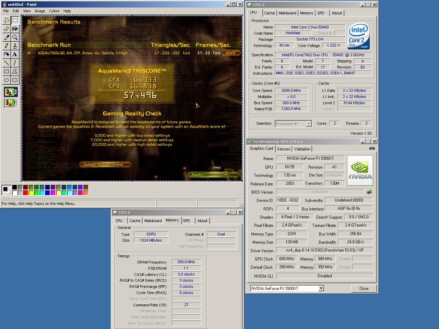Click the NVIDIA logo in GPU-Z

pyautogui.click(x=360, y=170)
